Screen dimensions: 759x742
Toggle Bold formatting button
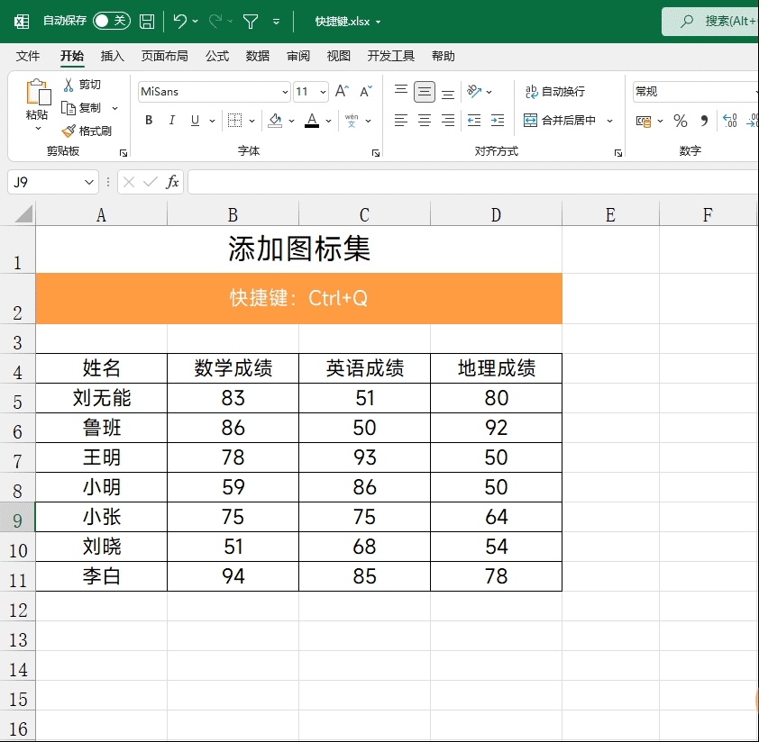point(149,121)
